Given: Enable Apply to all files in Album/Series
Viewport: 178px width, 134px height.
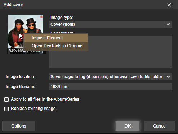Looking at the screenshot, I should tap(6, 100).
